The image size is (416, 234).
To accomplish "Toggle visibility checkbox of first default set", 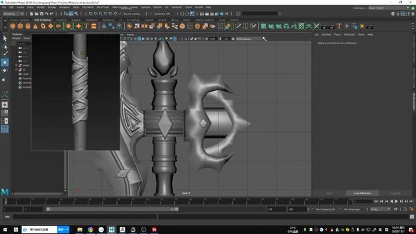I will [x=20, y=83].
